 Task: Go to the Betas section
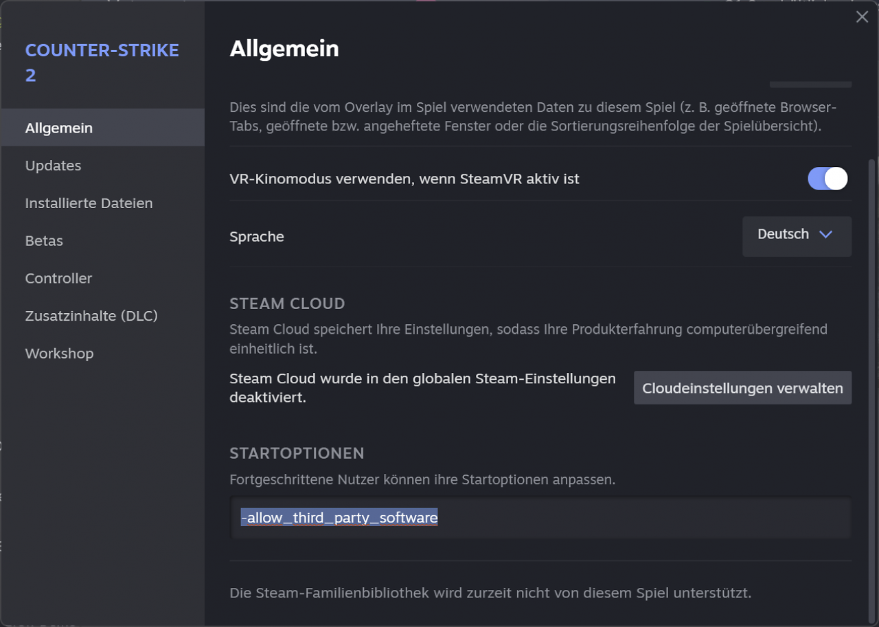[x=102, y=241]
